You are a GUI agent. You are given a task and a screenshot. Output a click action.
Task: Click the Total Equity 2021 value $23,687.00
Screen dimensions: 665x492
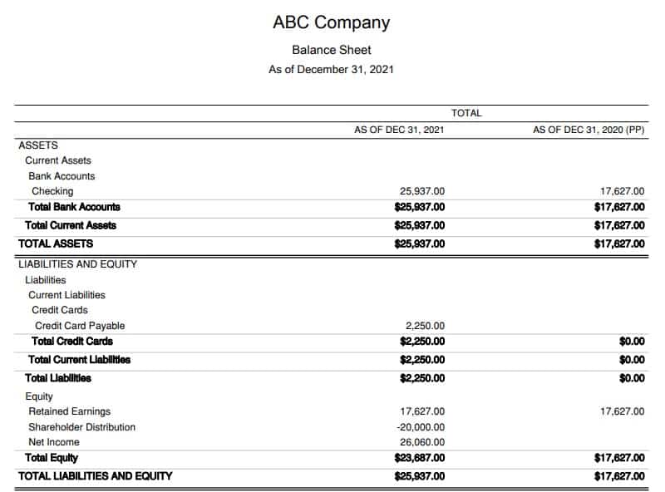420,458
